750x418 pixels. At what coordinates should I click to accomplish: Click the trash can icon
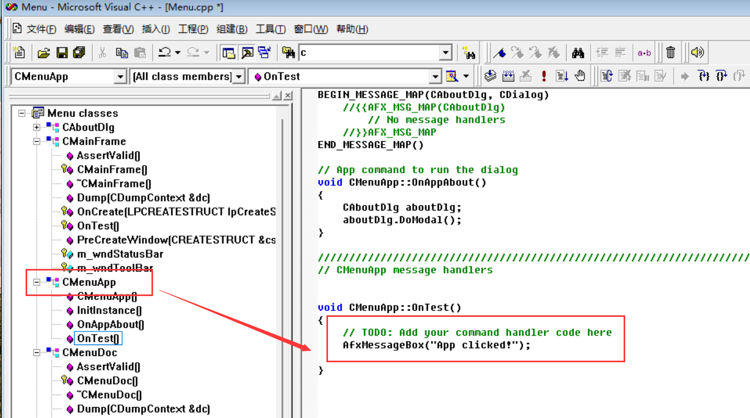coord(671,53)
